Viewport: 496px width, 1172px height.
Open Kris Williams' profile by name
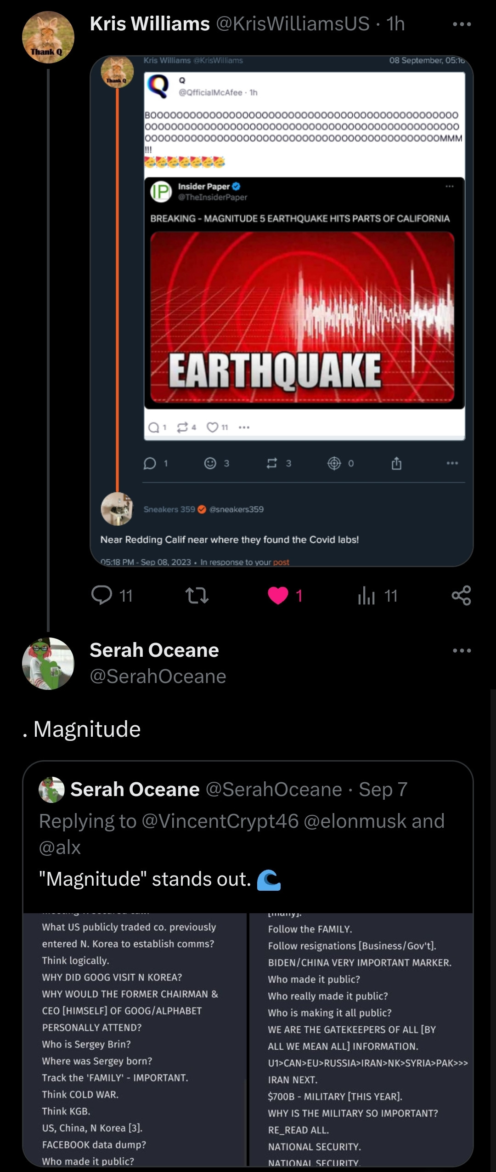tap(150, 24)
